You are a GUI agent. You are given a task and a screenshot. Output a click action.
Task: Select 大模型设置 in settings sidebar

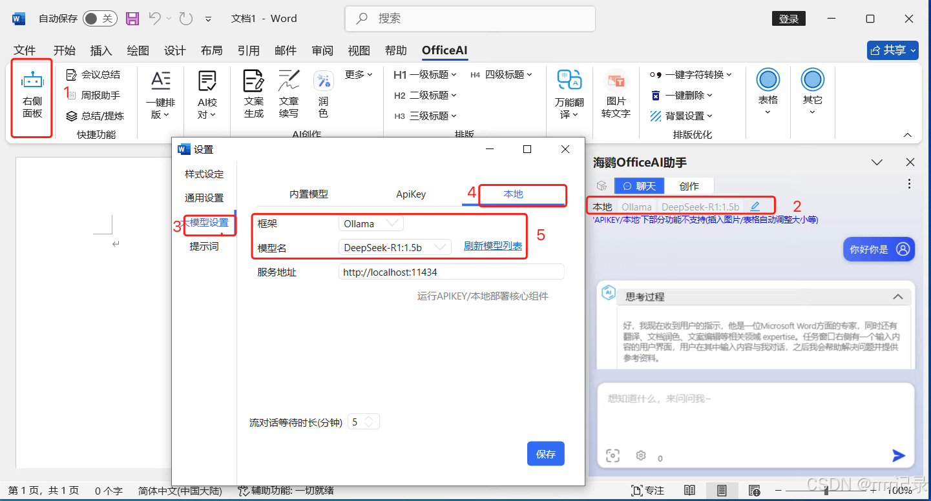205,223
